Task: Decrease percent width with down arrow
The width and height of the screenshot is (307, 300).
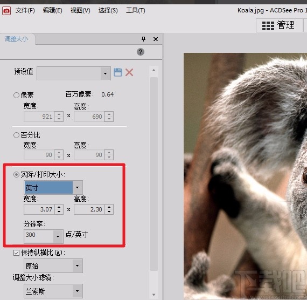Action: point(59,158)
